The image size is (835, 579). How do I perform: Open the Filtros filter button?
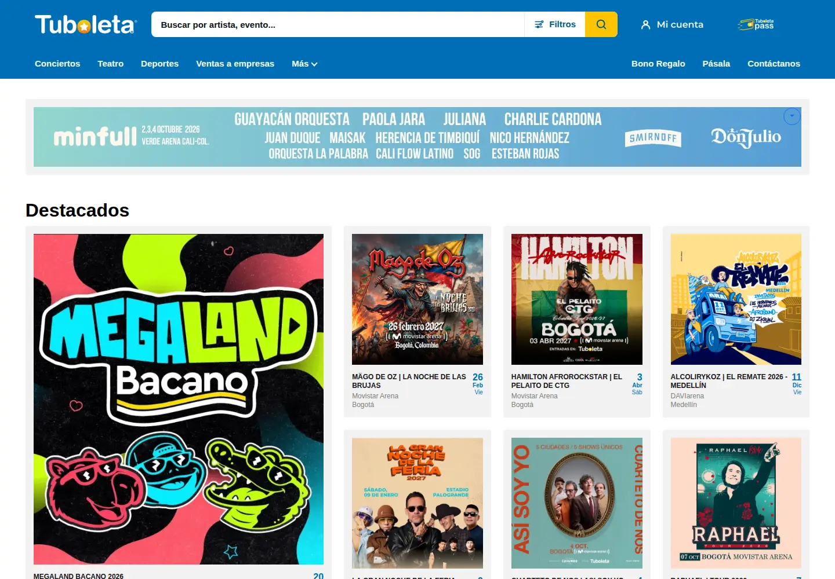coord(555,24)
